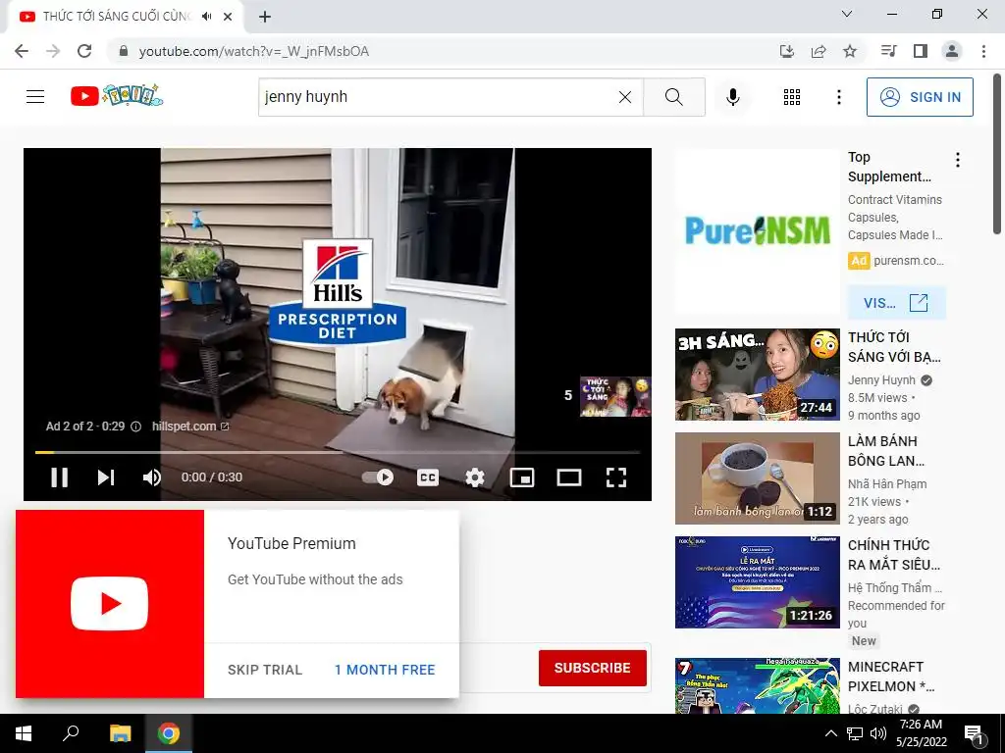Go back in browser history
Image resolution: width=1005 pixels, height=753 pixels.
(x=22, y=51)
